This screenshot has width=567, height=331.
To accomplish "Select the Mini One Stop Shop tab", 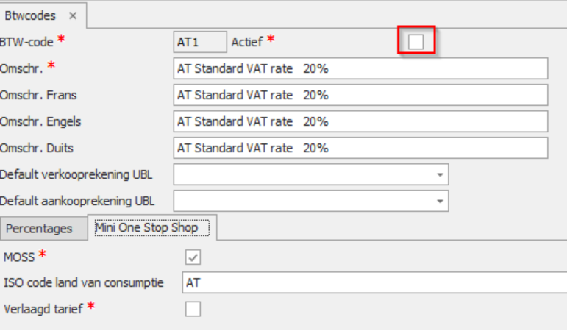I will click(x=152, y=228).
